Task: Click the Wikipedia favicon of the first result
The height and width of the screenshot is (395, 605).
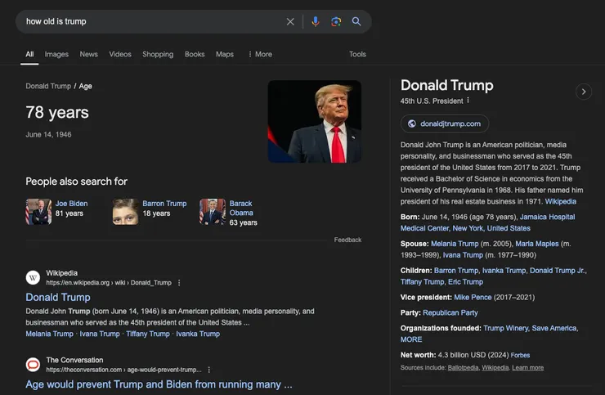Action: click(33, 277)
